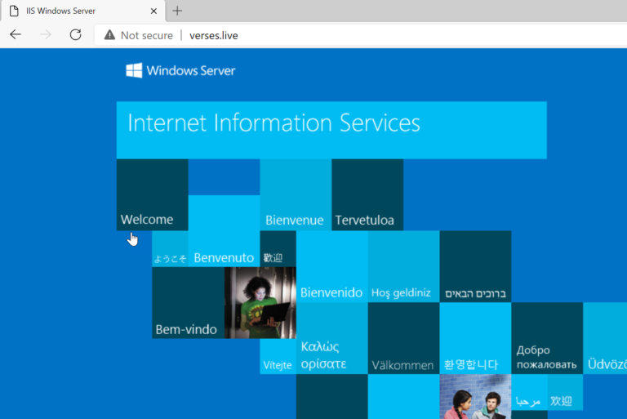Reload the page with refresh icon
The image size is (627, 419).
75,34
